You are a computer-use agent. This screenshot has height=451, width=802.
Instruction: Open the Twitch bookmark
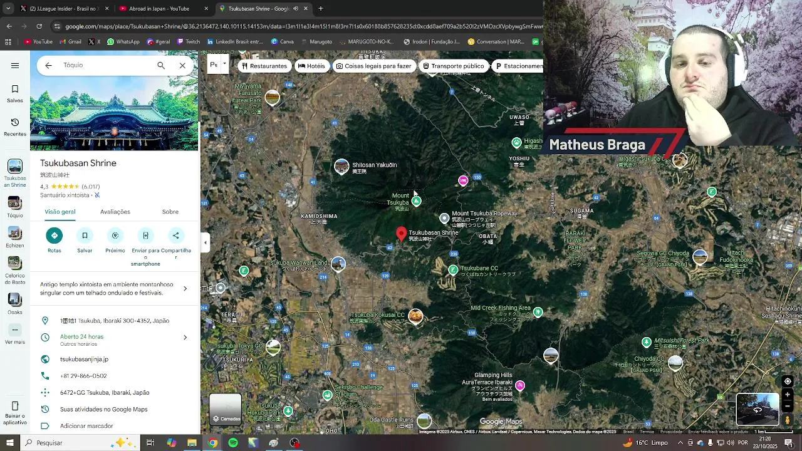point(189,42)
